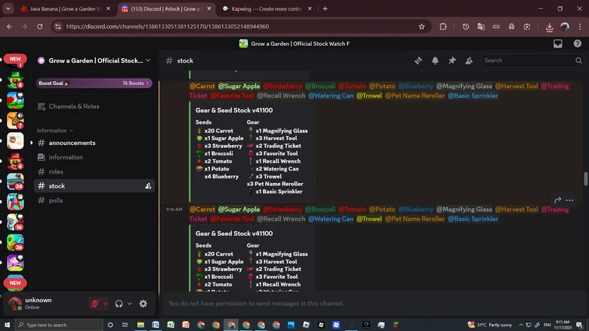The height and width of the screenshot is (331, 589).
Task: Toggle headphones deafen button
Action: point(119,304)
